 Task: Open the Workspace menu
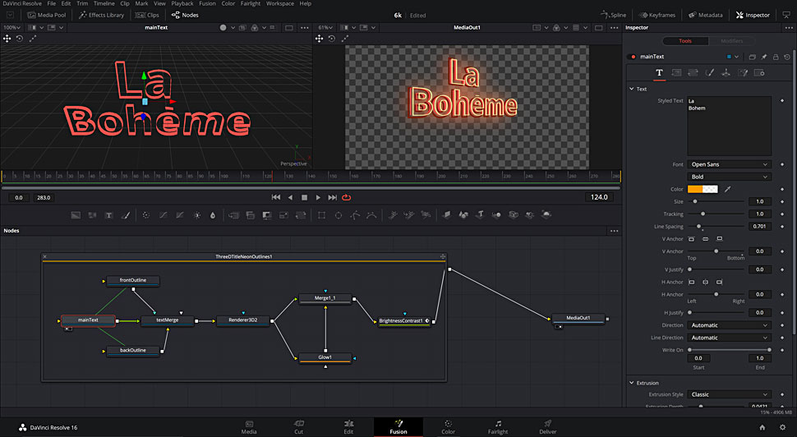[x=280, y=3]
